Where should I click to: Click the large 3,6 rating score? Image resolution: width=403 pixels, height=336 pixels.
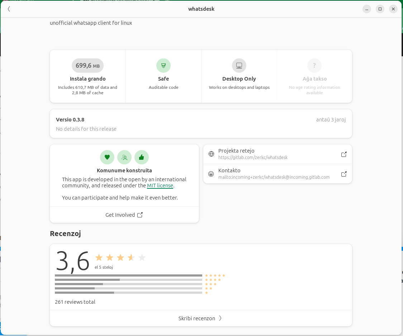(x=73, y=261)
